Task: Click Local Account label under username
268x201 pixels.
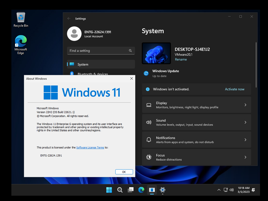Action: [x=94, y=36]
